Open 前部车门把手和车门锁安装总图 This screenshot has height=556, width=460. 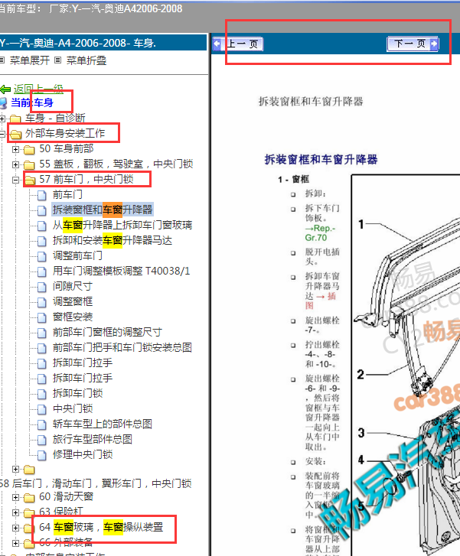(122, 347)
